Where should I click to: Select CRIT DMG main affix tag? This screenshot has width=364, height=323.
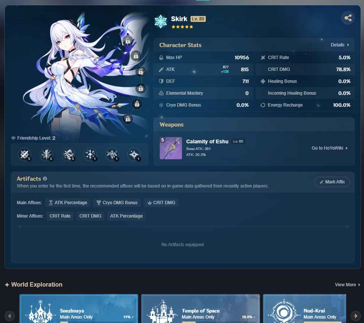pyautogui.click(x=161, y=203)
